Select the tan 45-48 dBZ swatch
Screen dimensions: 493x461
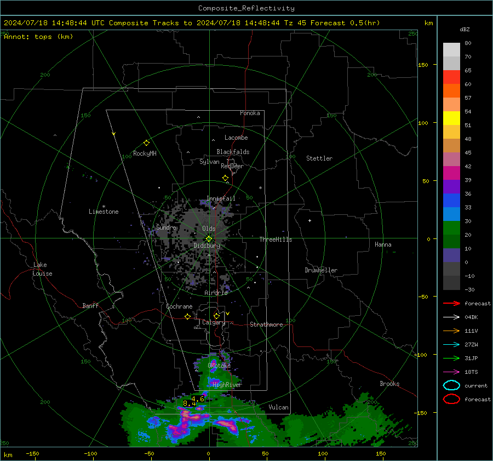(451, 146)
